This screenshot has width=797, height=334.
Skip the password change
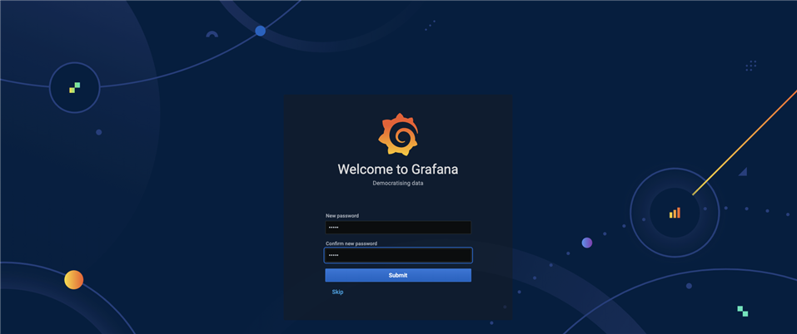(x=337, y=292)
